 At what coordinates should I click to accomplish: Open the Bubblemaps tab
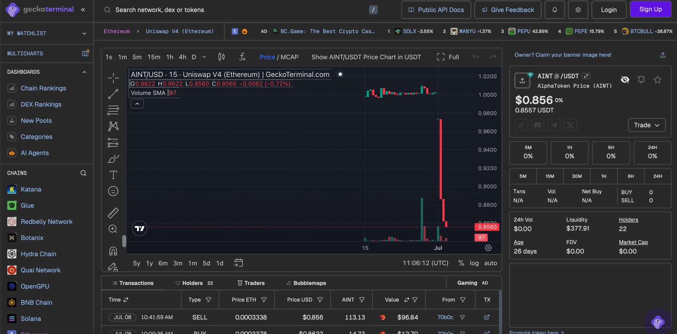306,283
